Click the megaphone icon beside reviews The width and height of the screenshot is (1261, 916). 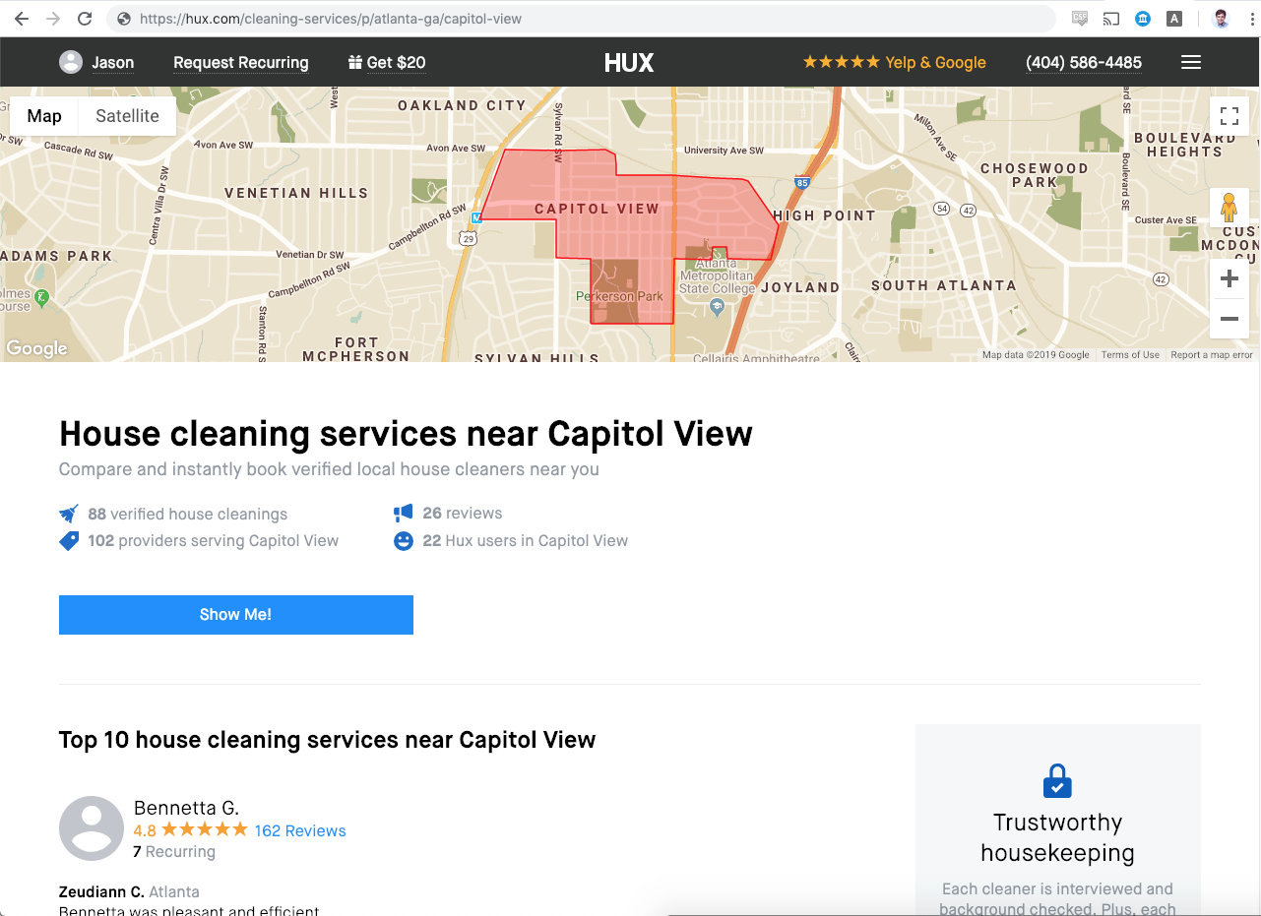coord(404,513)
